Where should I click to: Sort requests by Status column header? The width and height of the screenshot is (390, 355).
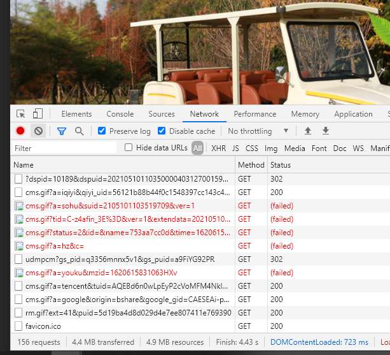280,165
